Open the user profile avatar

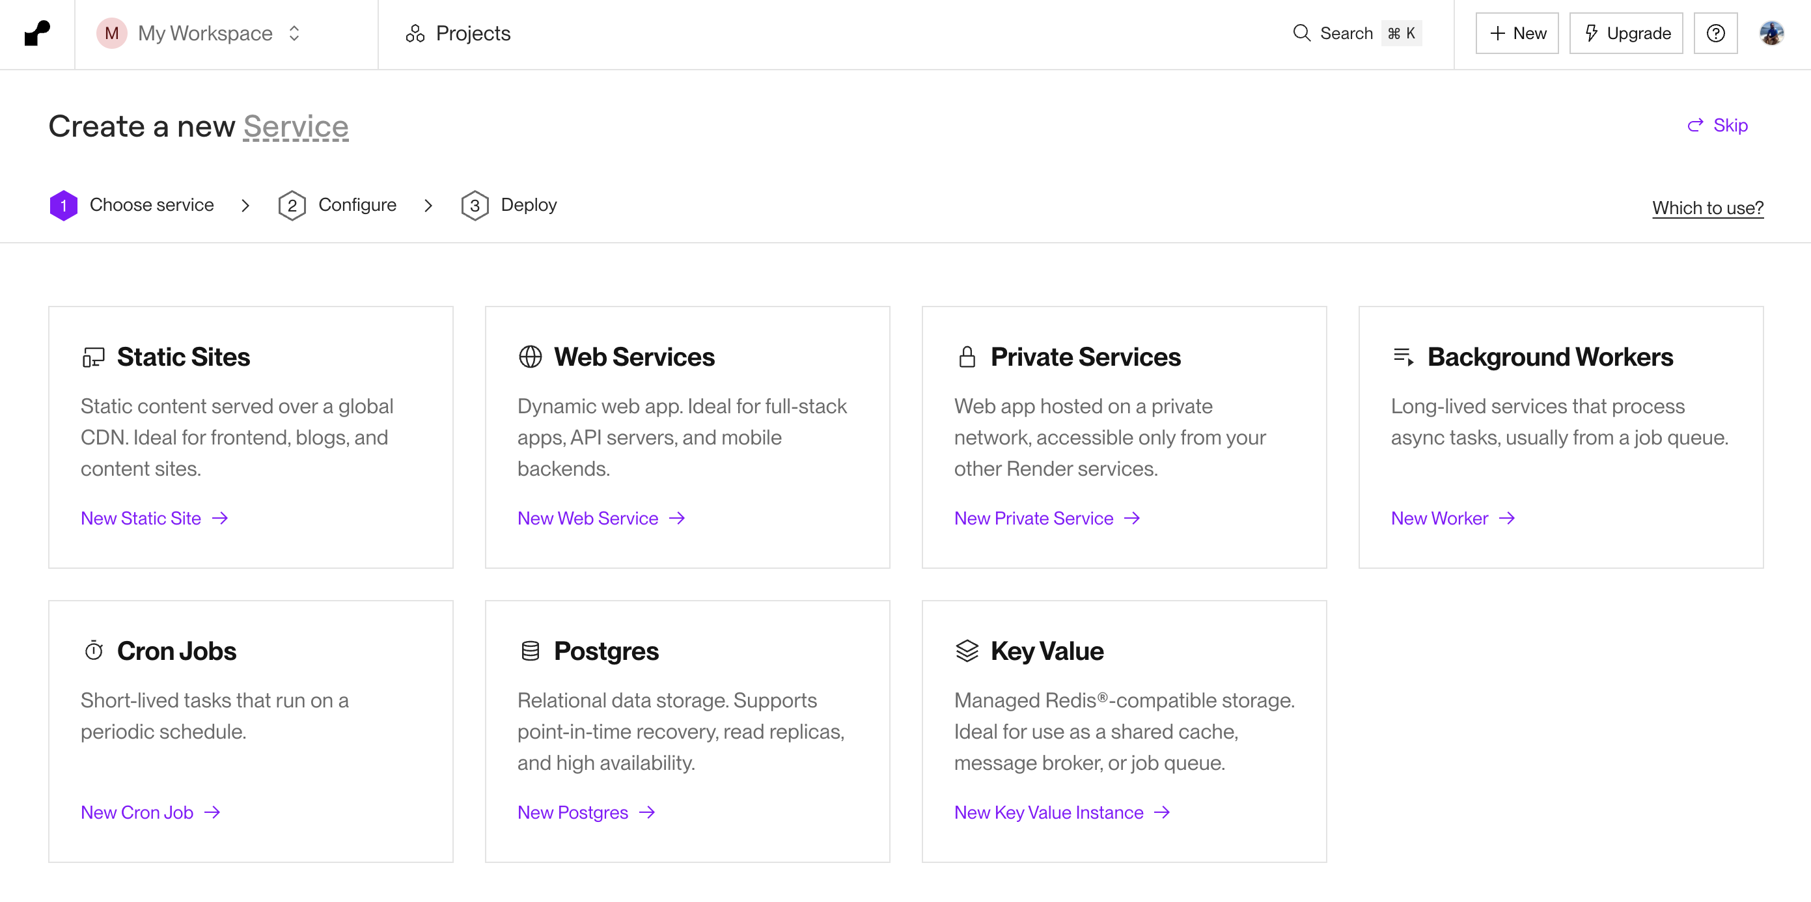click(1772, 33)
